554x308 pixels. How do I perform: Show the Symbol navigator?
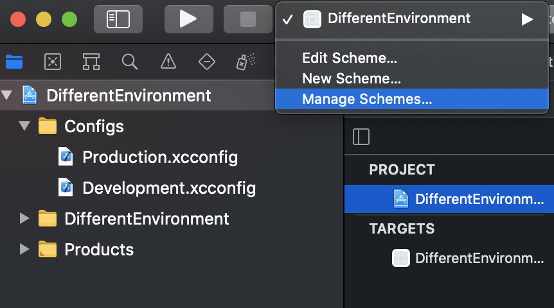91,62
